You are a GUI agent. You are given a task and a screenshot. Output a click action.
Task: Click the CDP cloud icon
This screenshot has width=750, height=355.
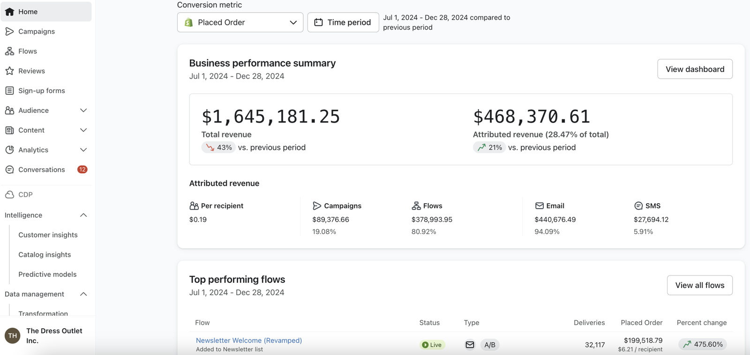[9, 194]
